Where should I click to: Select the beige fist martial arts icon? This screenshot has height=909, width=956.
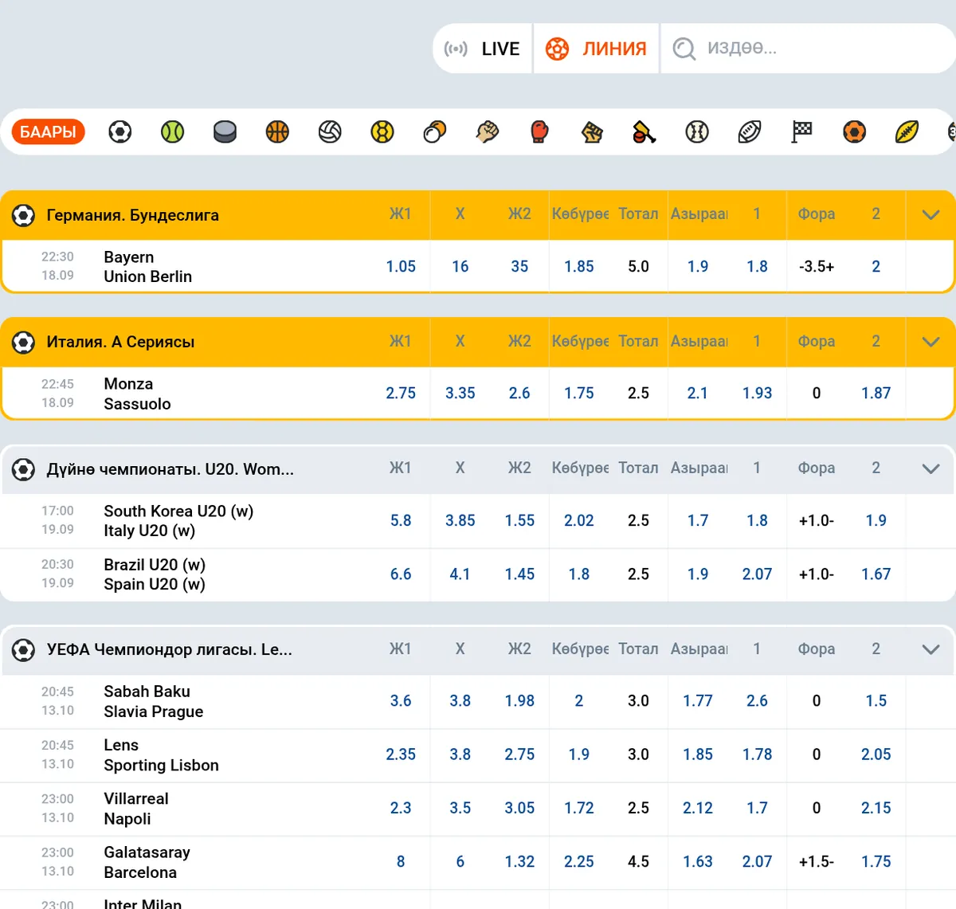(488, 131)
